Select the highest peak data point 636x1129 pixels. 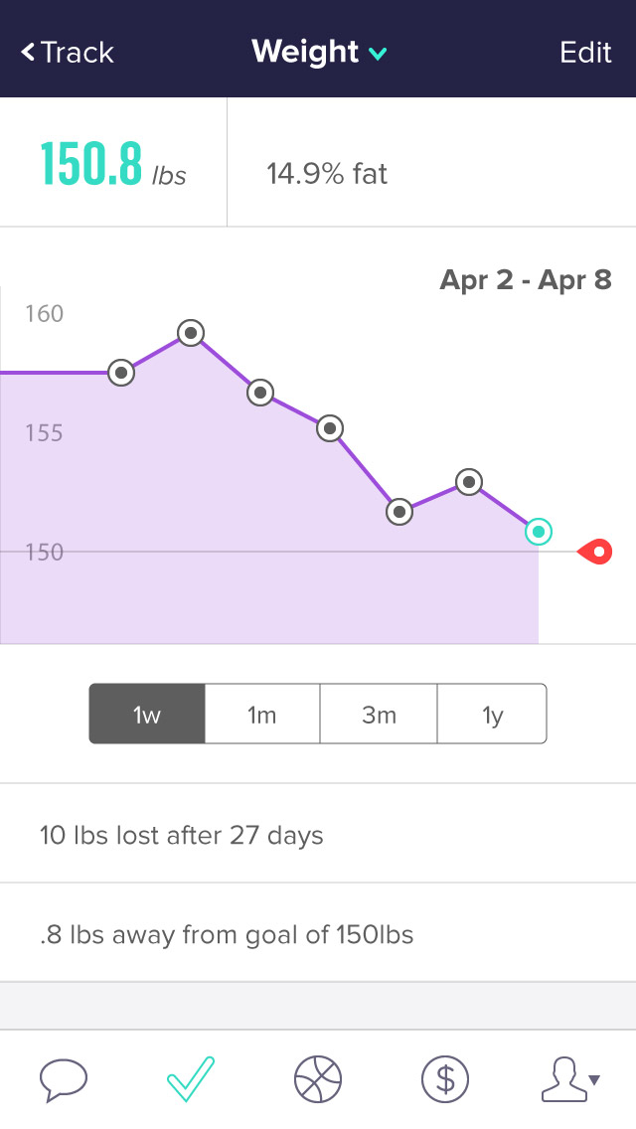tap(191, 333)
